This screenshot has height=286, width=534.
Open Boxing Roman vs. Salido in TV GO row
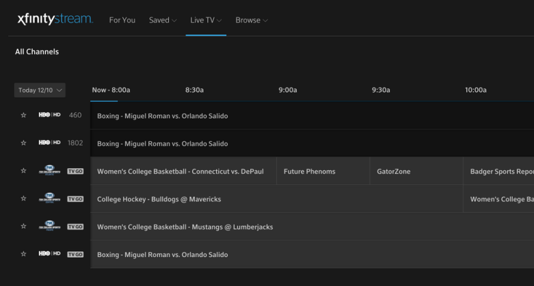coord(312,255)
